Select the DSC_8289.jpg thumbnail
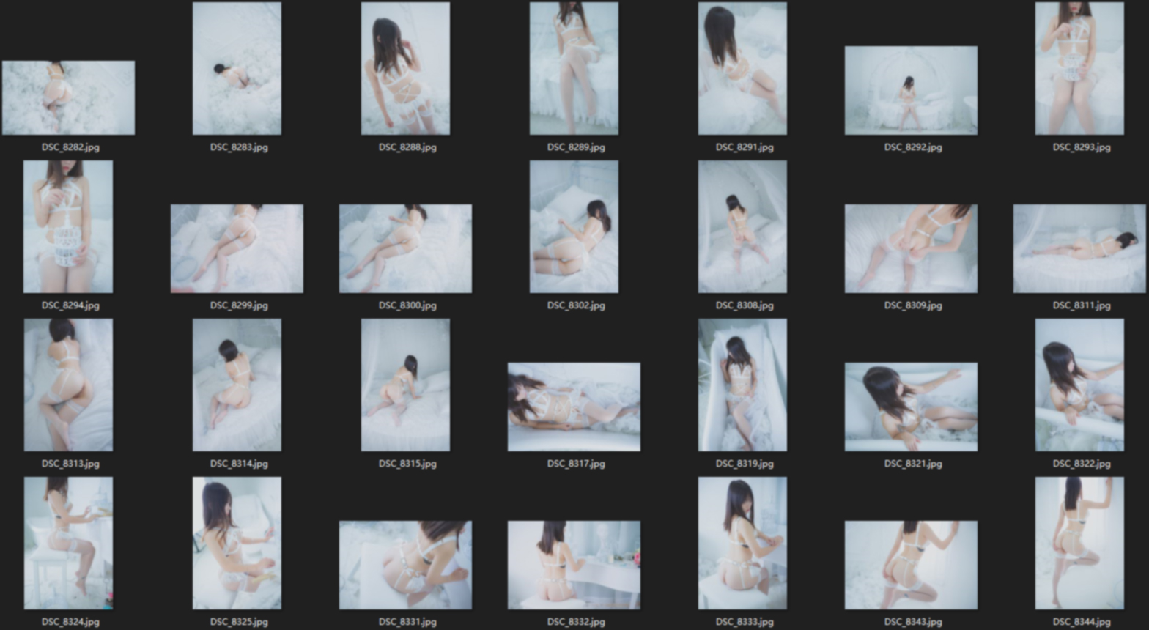The image size is (1149, 630). [574, 68]
